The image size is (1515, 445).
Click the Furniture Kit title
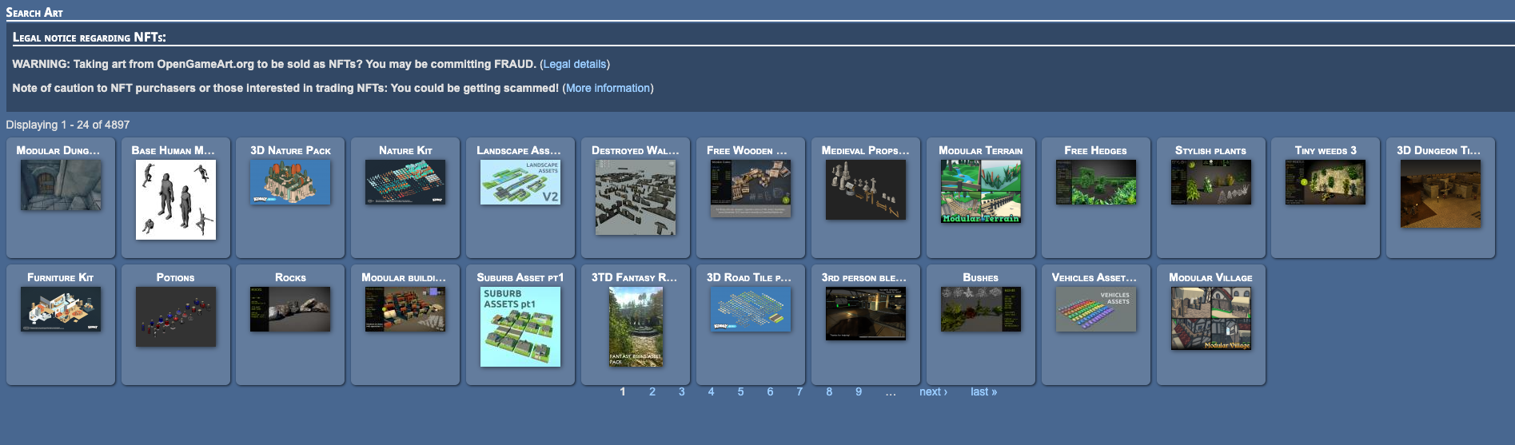tap(61, 277)
